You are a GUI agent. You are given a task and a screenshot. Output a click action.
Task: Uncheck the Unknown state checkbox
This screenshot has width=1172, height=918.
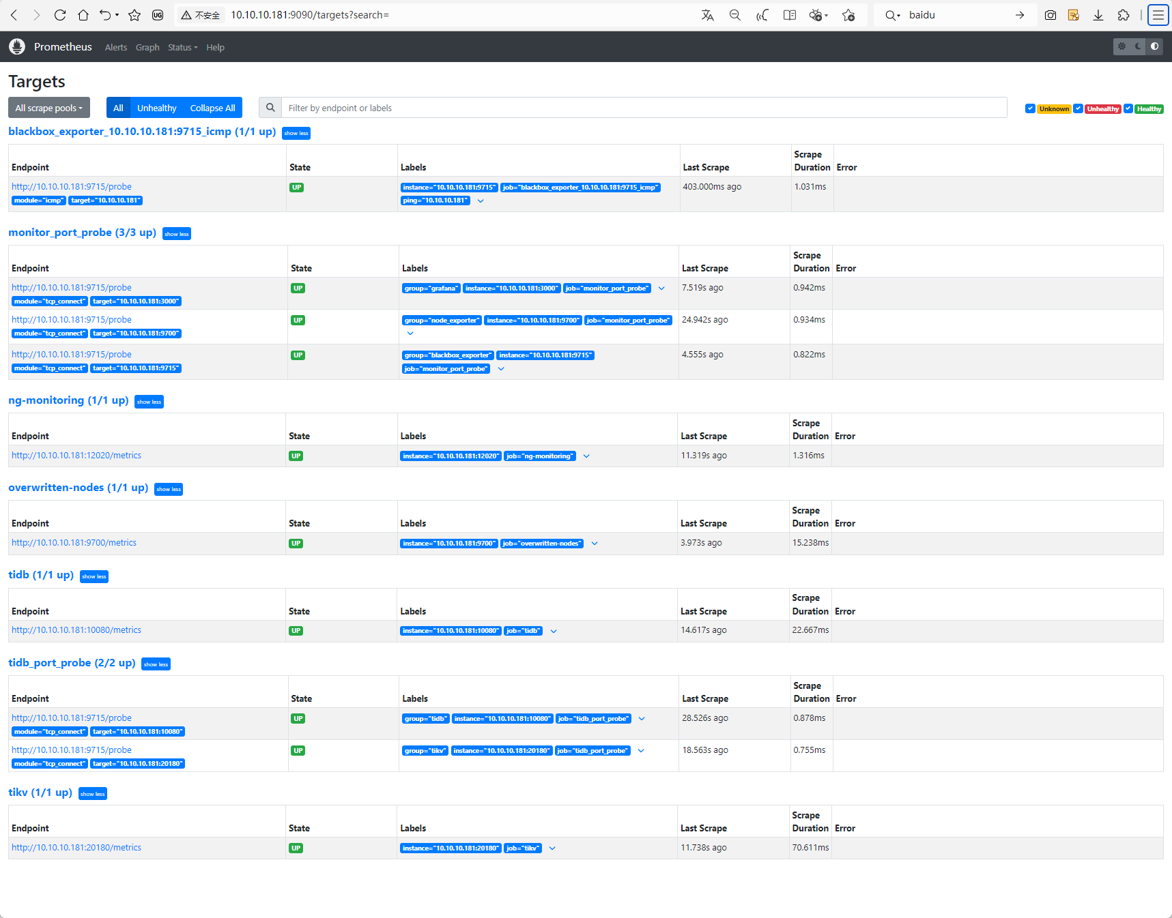(x=1030, y=108)
